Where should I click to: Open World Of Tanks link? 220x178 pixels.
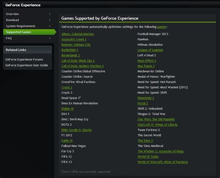point(148,157)
